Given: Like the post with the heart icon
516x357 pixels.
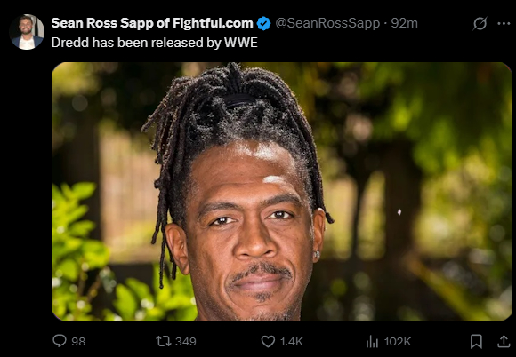Looking at the screenshot, I should [x=268, y=341].
